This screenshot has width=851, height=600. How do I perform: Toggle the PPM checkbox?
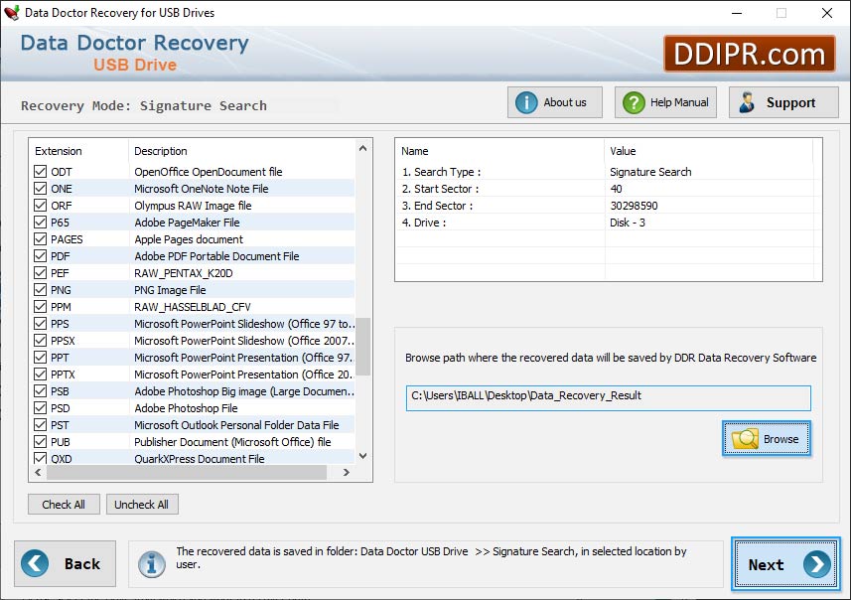coord(40,306)
